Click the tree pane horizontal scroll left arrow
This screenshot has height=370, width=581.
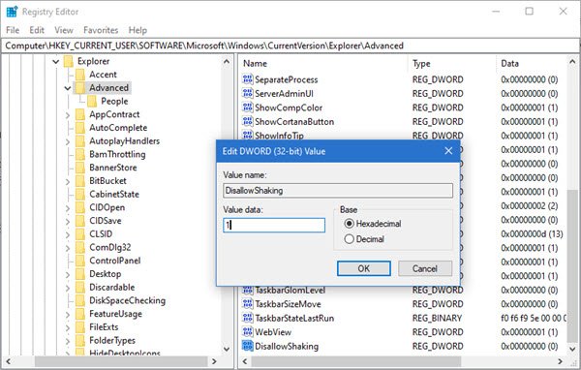[8, 361]
